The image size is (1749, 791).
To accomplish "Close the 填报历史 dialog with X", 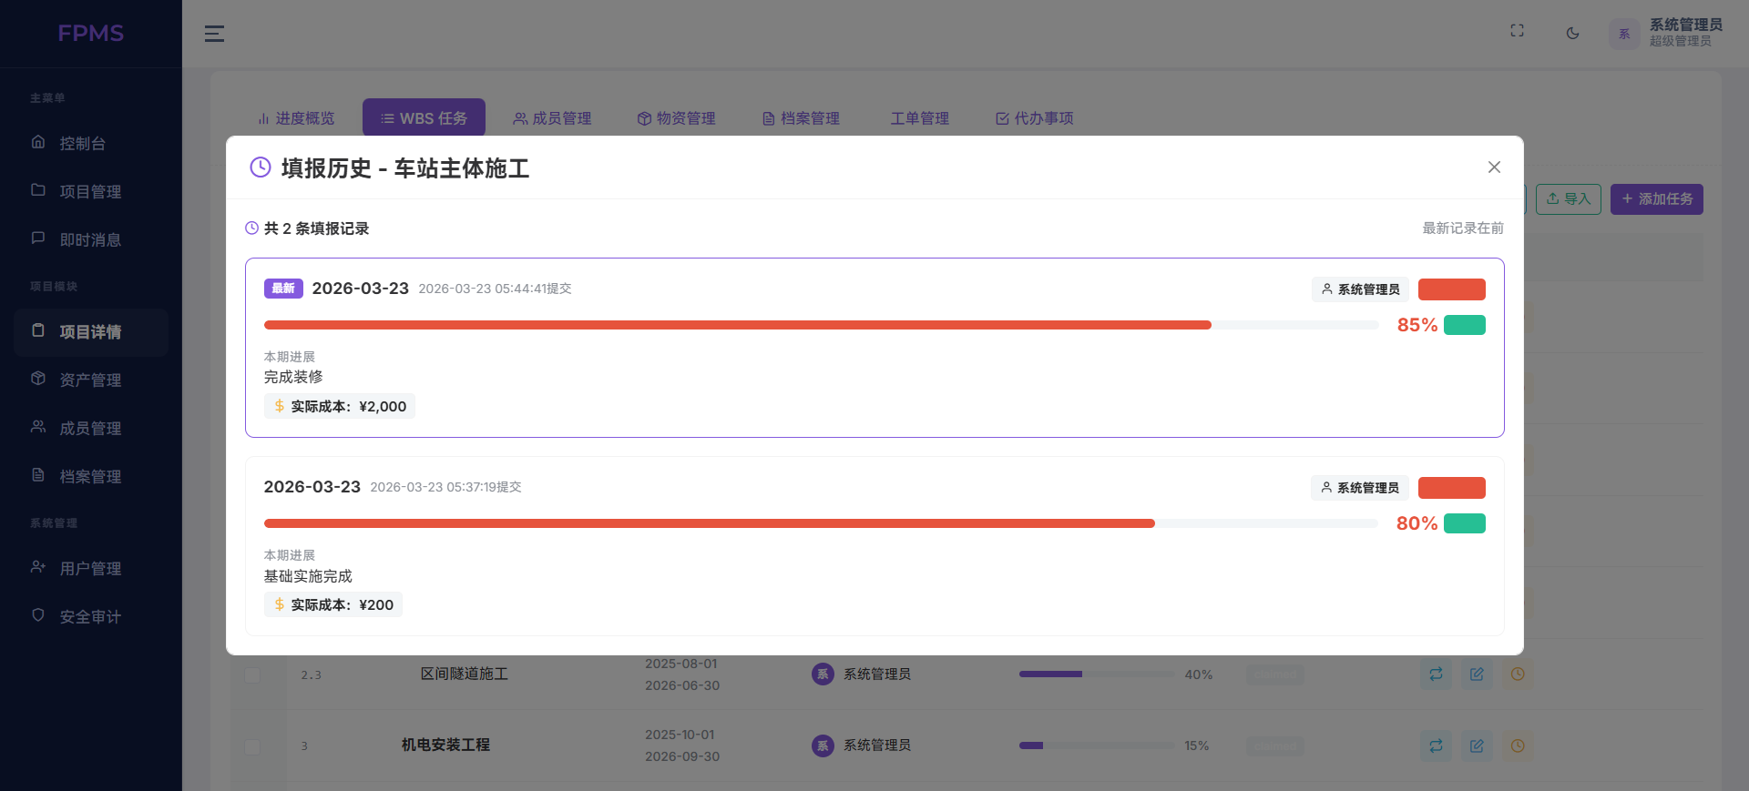I will click(1494, 167).
